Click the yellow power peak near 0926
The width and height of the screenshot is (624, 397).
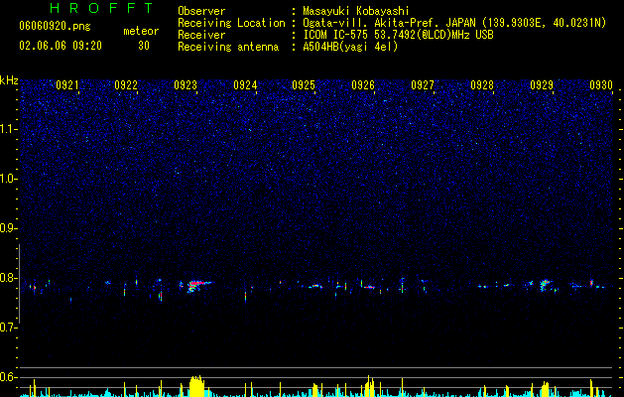[370, 386]
